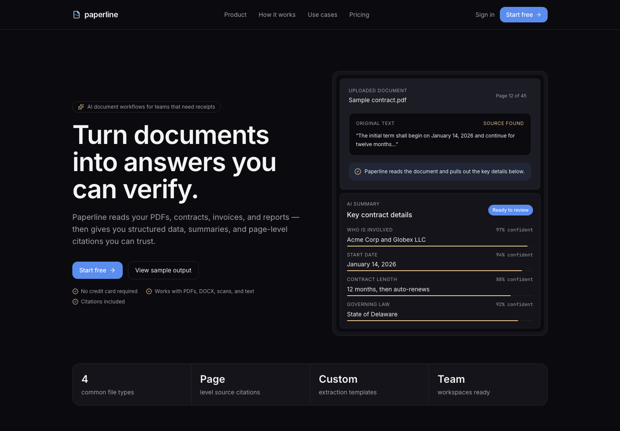Image resolution: width=620 pixels, height=431 pixels.
Task: Open the Product nav item
Action: [x=236, y=15]
